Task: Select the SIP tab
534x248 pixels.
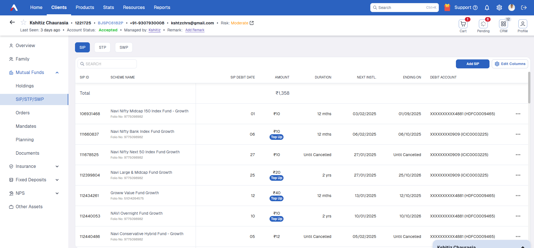Action: point(82,47)
